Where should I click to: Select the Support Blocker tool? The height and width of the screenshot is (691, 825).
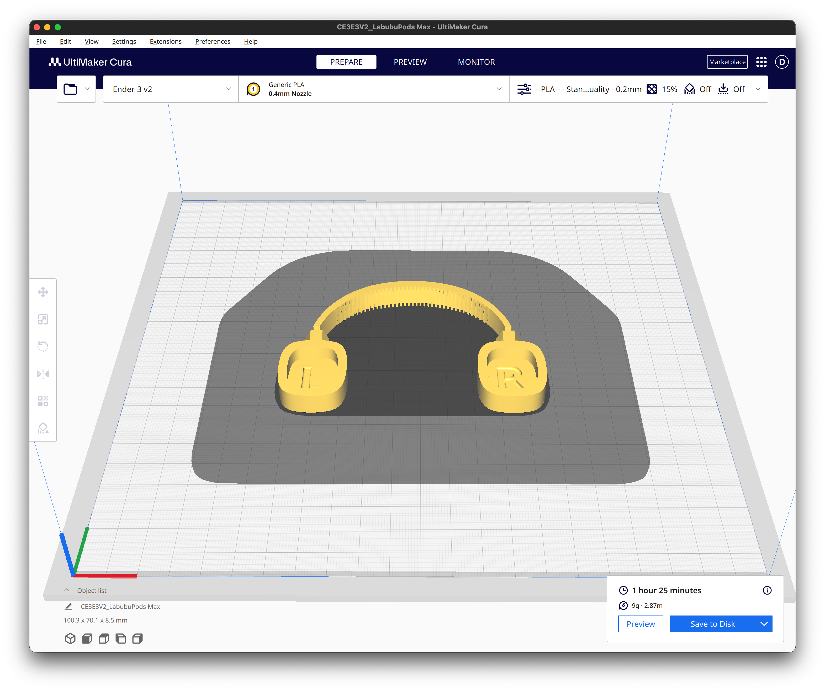pos(43,428)
